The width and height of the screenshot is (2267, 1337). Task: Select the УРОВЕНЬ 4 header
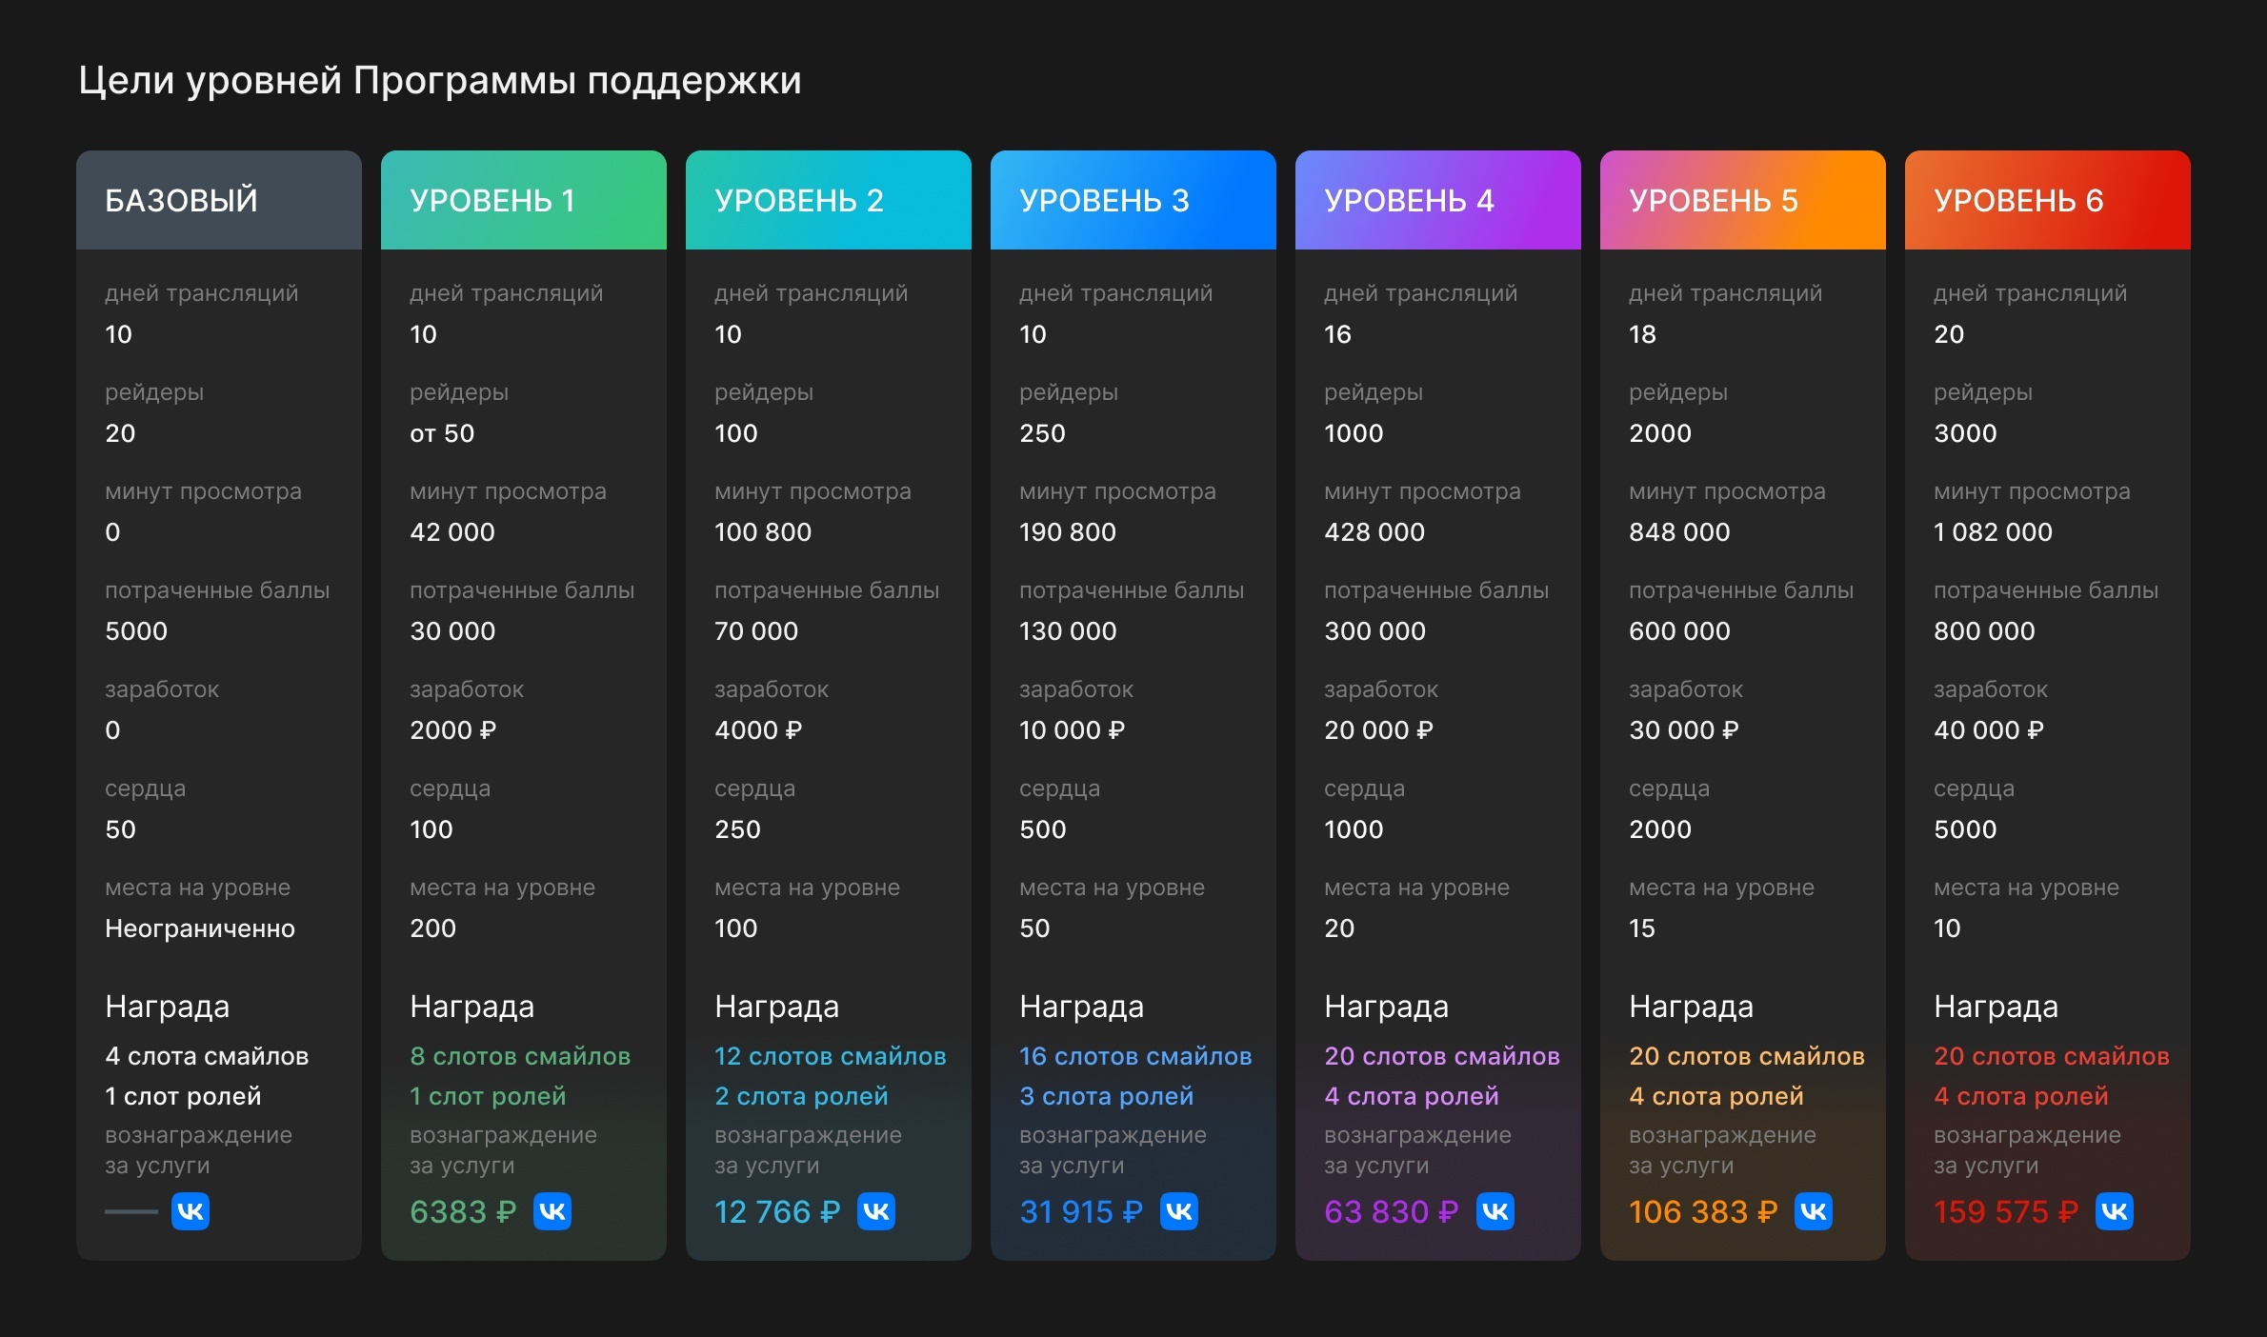pyautogui.click(x=1438, y=200)
